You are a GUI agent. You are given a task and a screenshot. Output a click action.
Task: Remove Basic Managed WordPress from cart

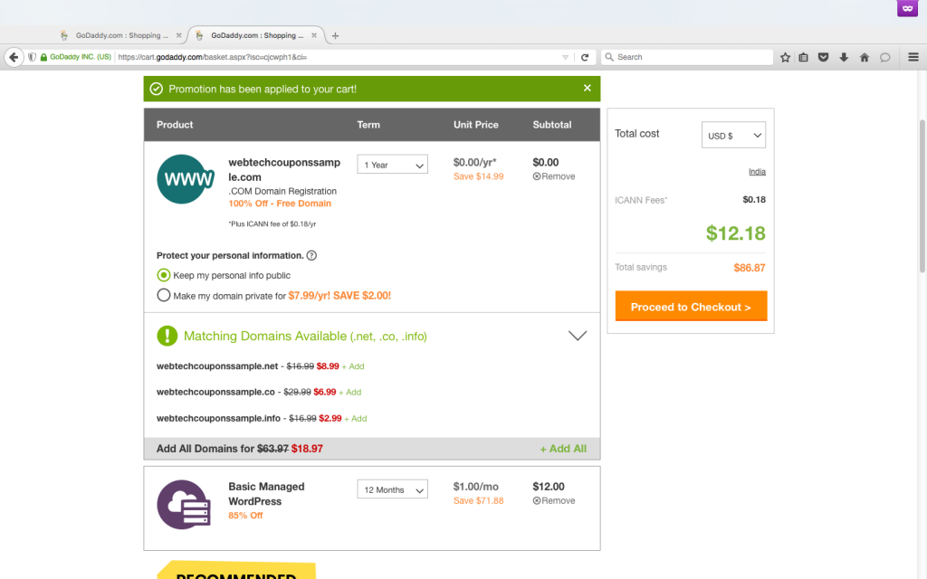coord(554,500)
